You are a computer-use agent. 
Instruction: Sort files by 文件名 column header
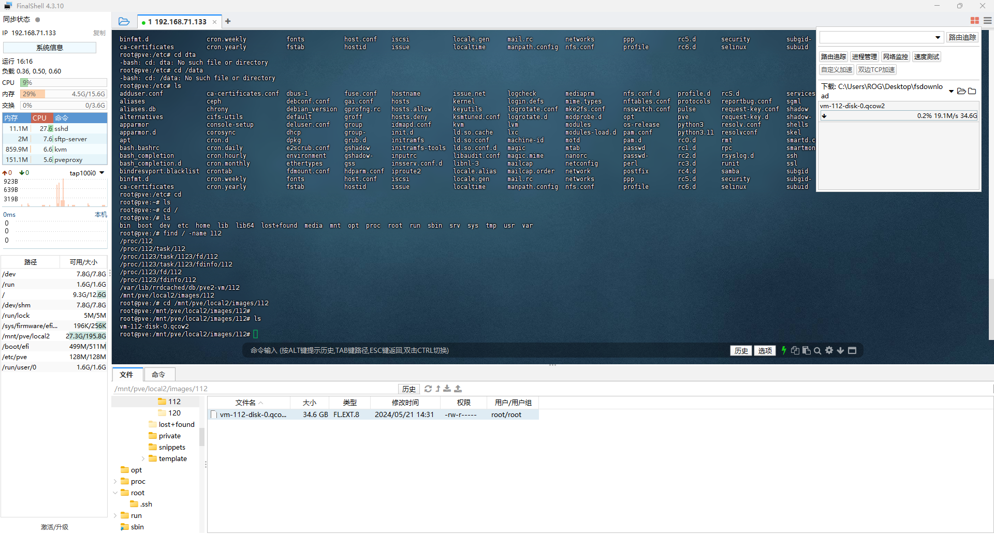(x=249, y=402)
